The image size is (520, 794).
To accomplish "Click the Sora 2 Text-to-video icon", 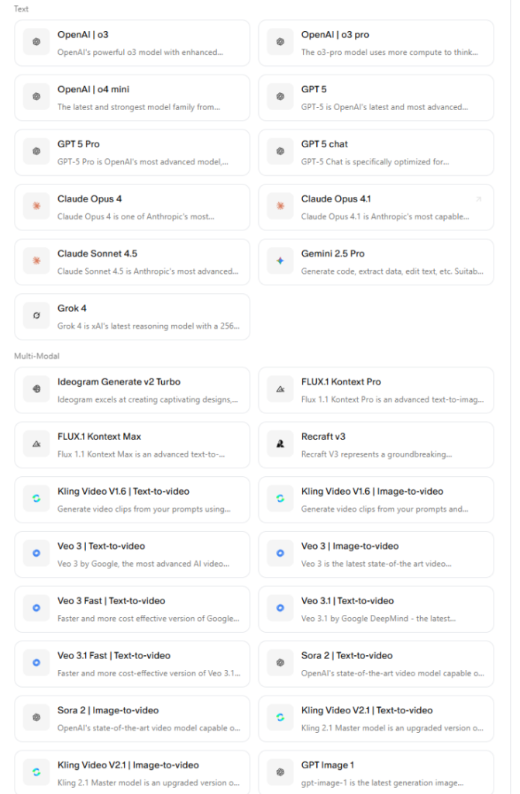I will pyautogui.click(x=281, y=663).
